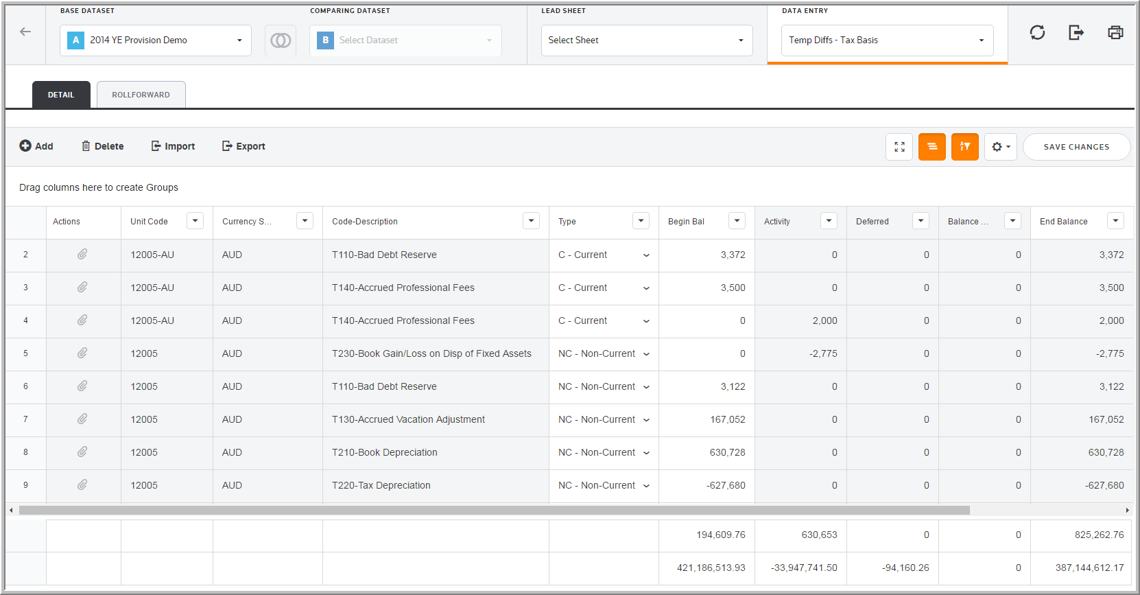
Task: Click the print icon
Action: coord(1115,32)
